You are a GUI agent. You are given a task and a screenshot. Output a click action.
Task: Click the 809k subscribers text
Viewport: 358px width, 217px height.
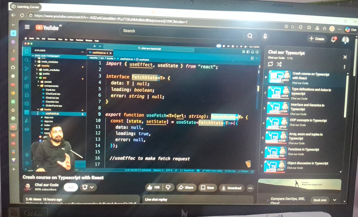[x=46, y=190]
